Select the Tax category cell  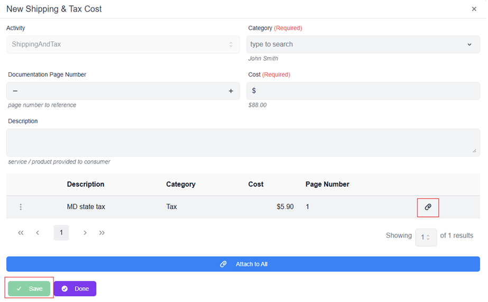tap(171, 207)
